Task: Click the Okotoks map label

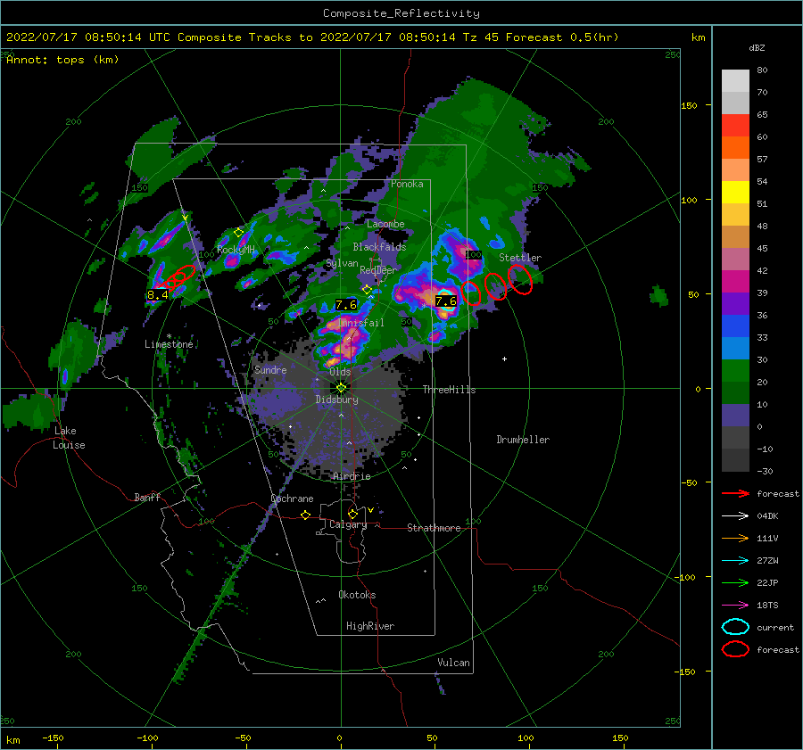Action: tap(357, 595)
